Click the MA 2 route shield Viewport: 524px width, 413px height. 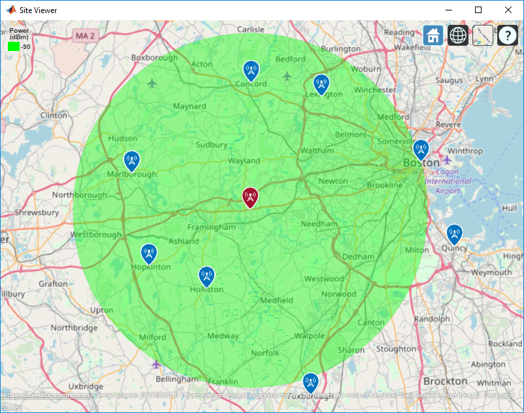[x=85, y=36]
